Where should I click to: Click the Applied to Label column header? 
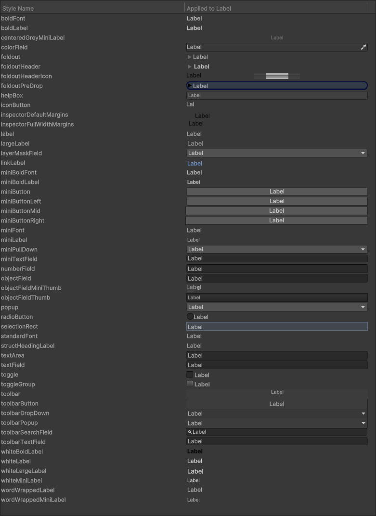pos(209,9)
